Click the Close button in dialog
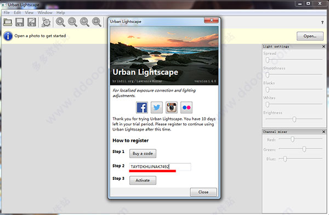This screenshot has height=215, width=329. pyautogui.click(x=203, y=192)
